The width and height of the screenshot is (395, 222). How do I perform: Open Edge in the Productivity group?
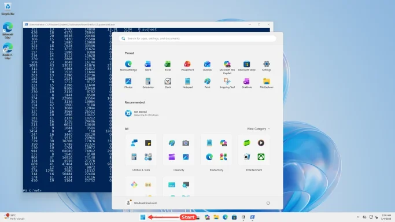209,157
